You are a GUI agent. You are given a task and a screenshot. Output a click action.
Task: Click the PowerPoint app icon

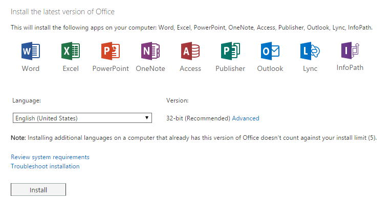click(111, 51)
